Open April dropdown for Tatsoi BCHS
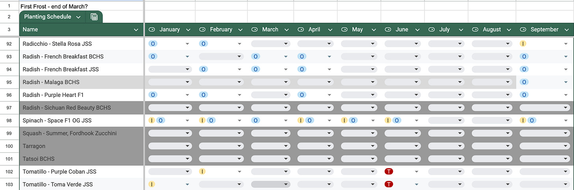Viewport: 574px width, 190px height. (315, 159)
